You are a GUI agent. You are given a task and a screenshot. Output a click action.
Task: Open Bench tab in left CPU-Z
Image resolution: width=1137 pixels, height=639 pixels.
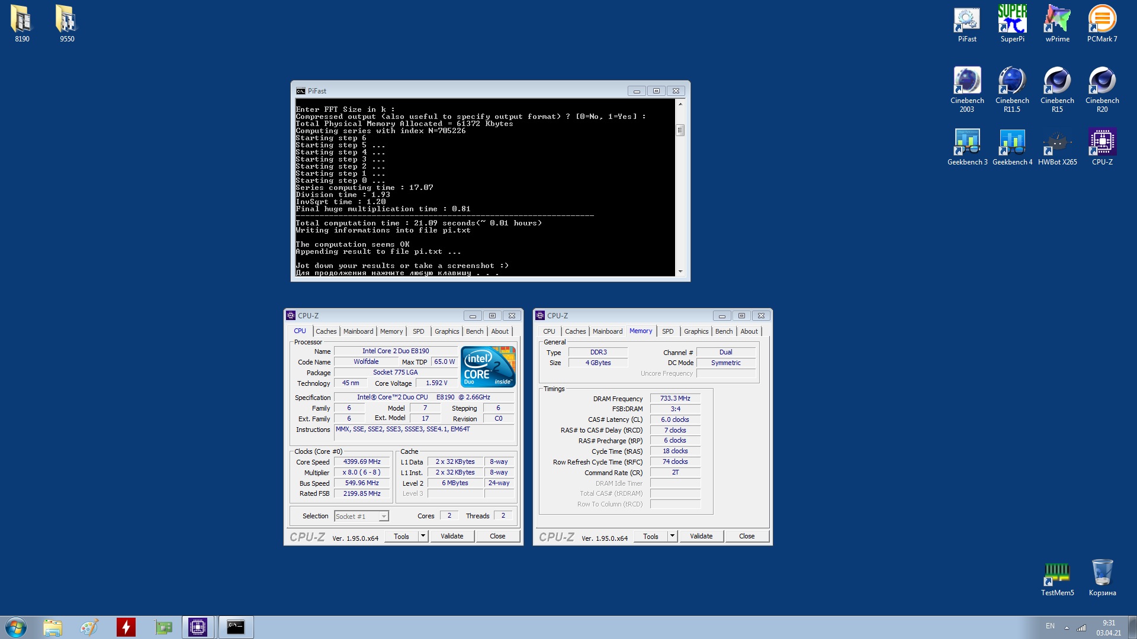click(x=474, y=331)
